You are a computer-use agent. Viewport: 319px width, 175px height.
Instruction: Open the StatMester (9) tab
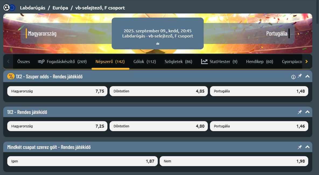point(219,61)
